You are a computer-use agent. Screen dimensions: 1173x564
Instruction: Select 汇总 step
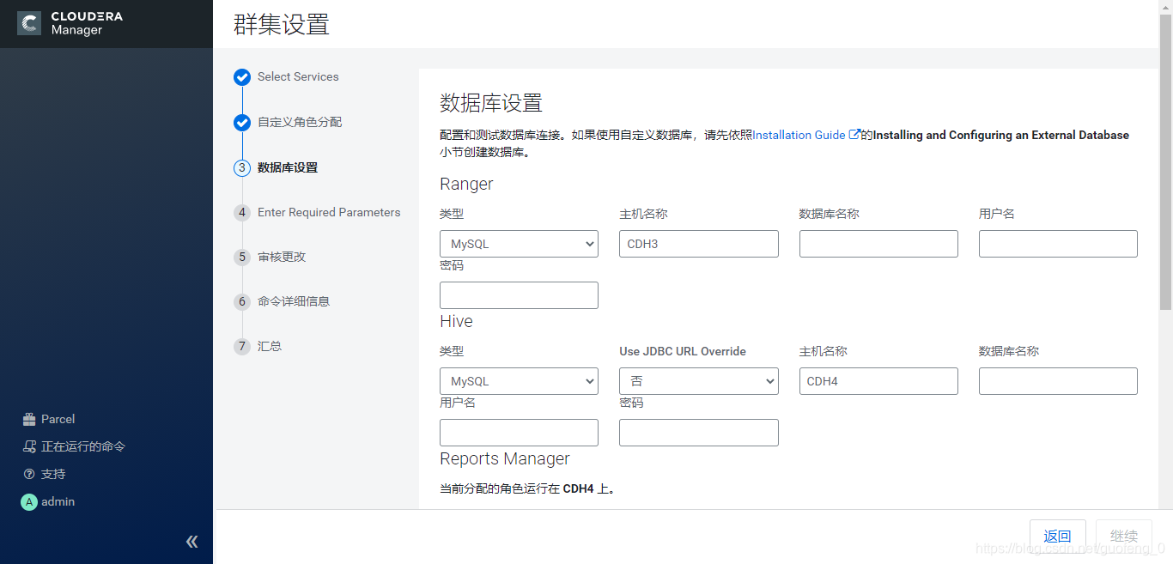(x=270, y=346)
